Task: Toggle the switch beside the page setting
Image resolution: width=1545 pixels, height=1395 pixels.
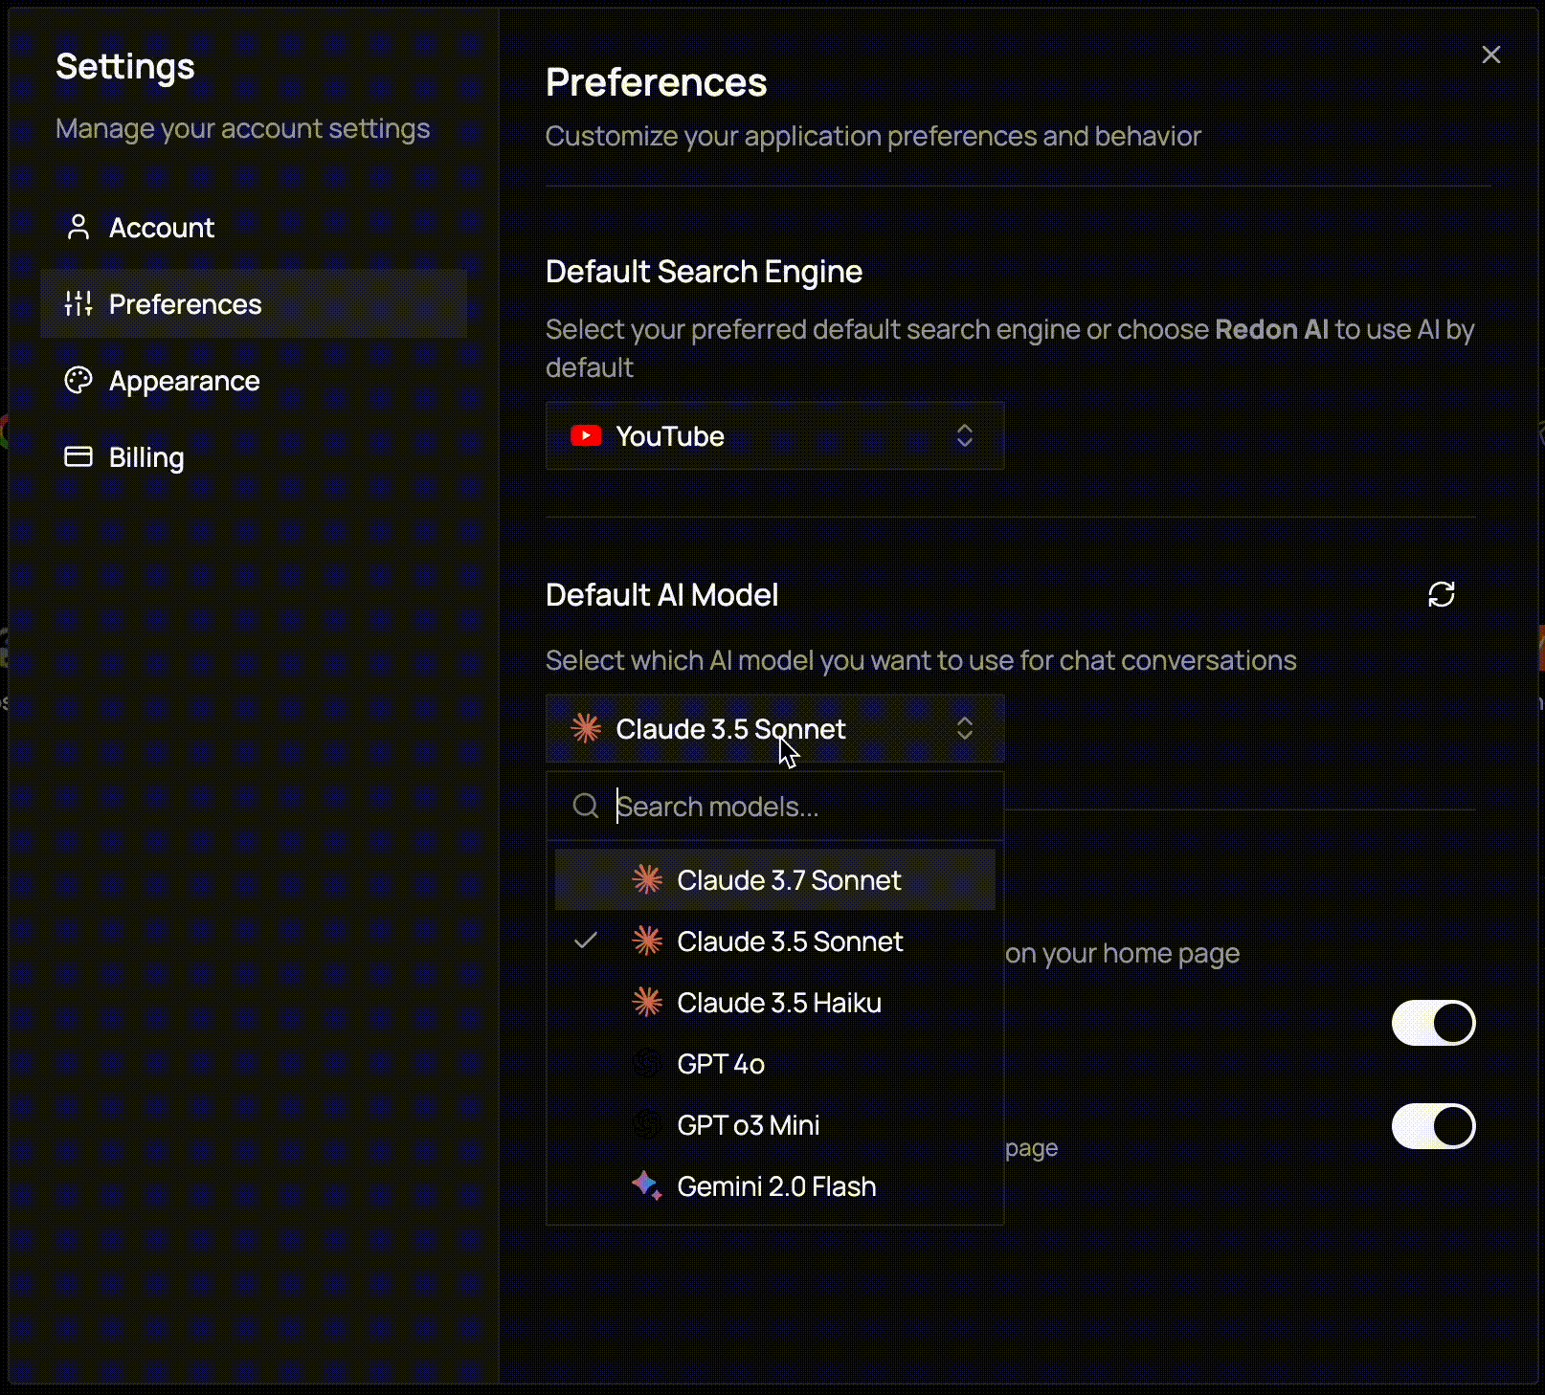Action: click(1431, 1125)
